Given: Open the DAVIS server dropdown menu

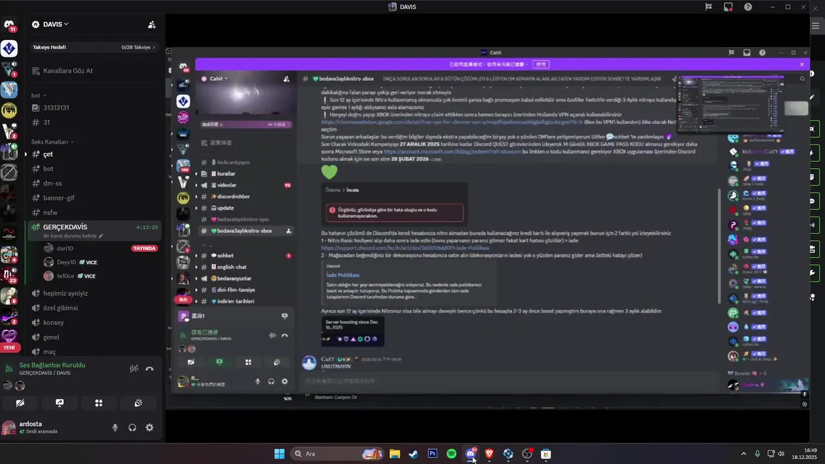Looking at the screenshot, I should pyautogui.click(x=55, y=24).
